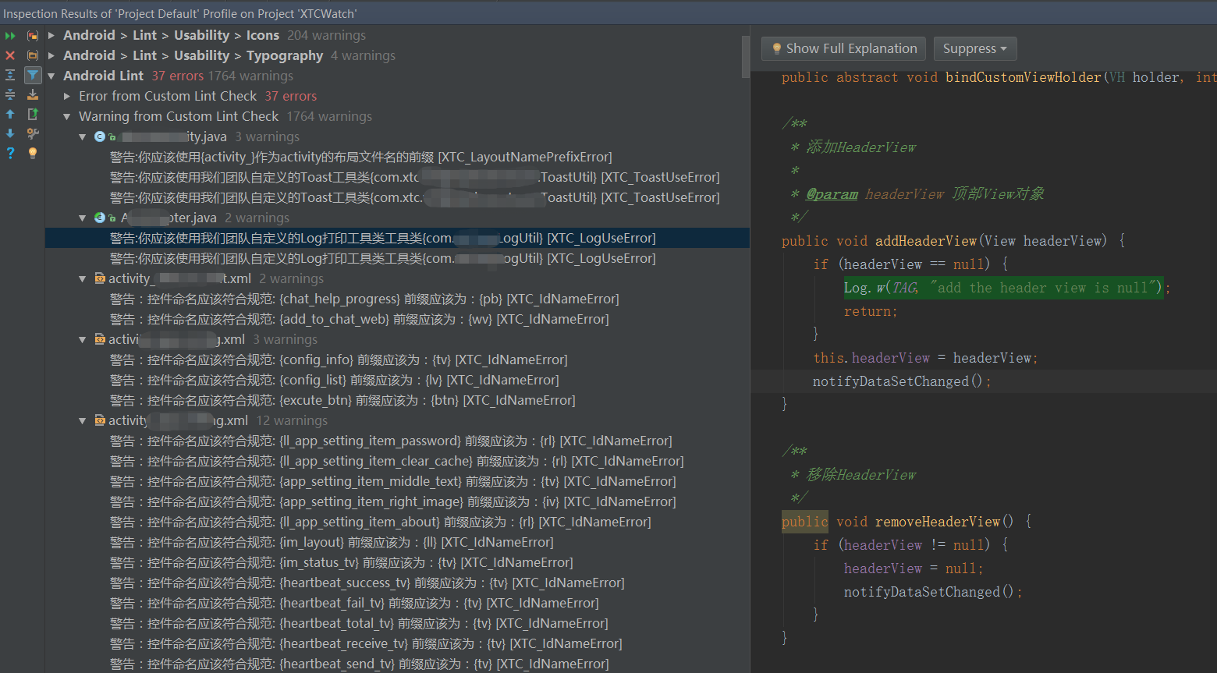Viewport: 1217px width, 673px height.
Task: Open help question mark icon
Action: [x=10, y=153]
